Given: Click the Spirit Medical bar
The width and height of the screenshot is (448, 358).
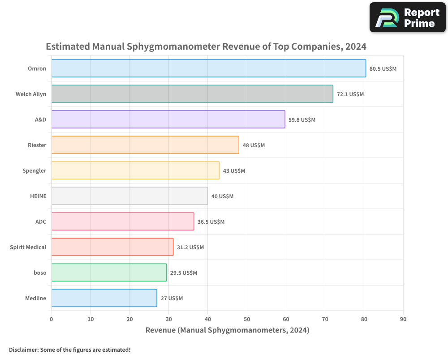Looking at the screenshot, I should pos(112,247).
